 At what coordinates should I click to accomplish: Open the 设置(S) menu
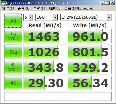(24, 8)
